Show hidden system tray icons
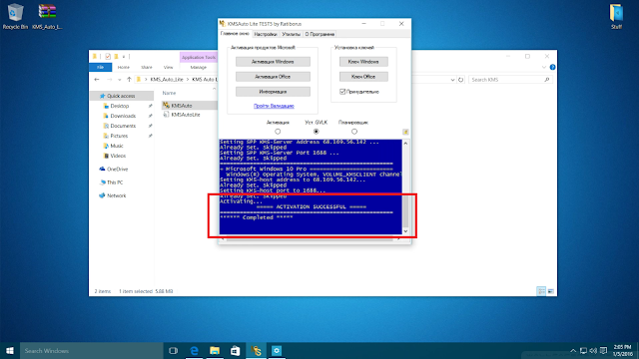The width and height of the screenshot is (639, 359). (573, 350)
